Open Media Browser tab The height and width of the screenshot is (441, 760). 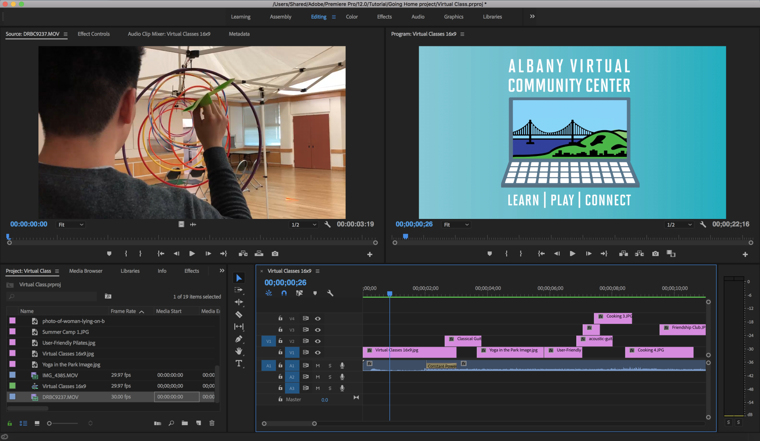[85, 271]
